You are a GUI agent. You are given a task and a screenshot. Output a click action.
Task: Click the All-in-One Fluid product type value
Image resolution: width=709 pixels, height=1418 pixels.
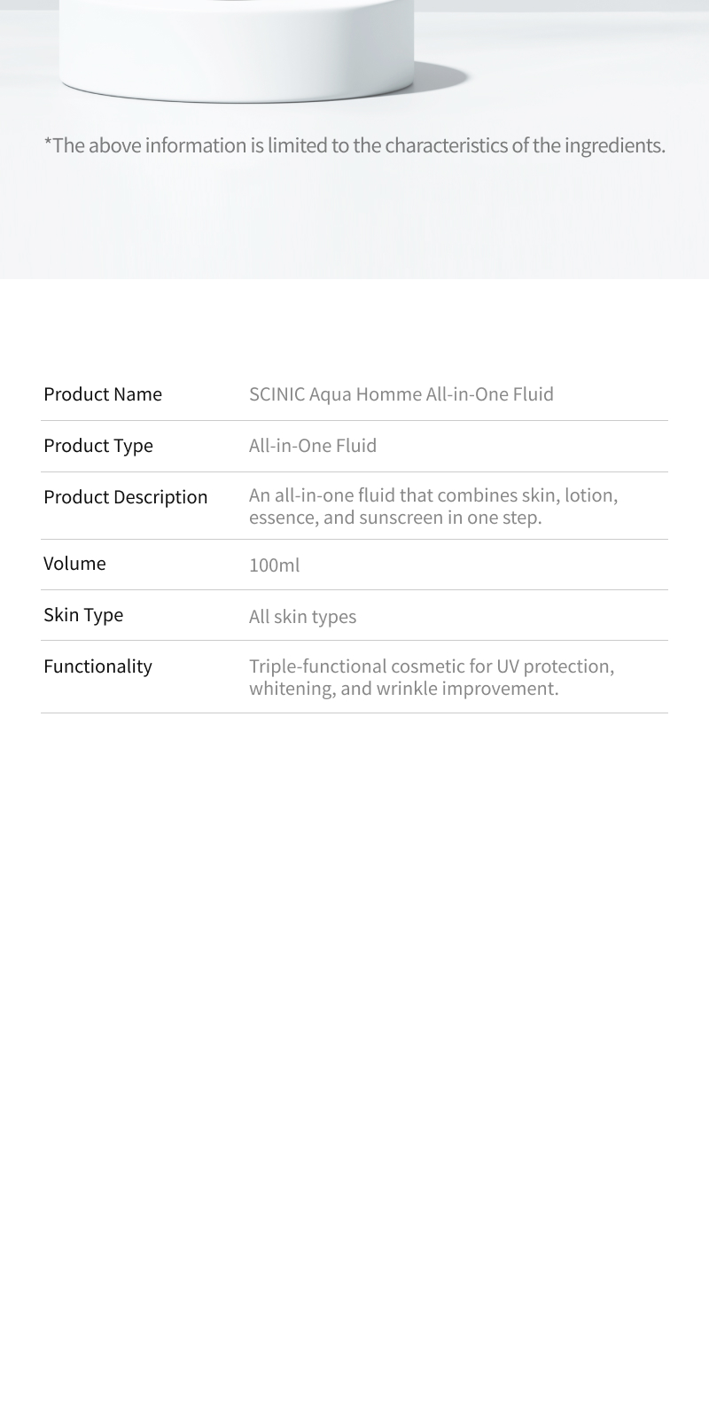313,446
